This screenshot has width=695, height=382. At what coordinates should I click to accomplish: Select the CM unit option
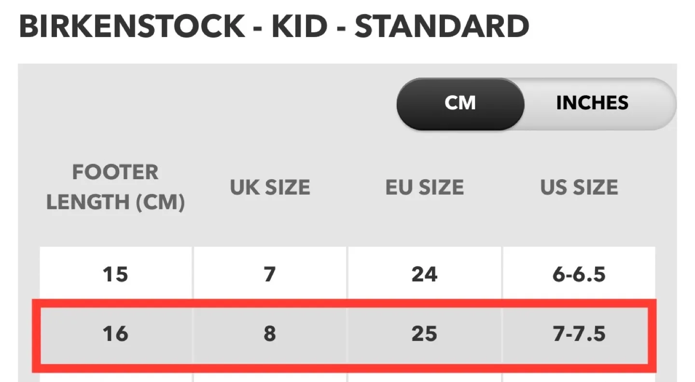[459, 103]
